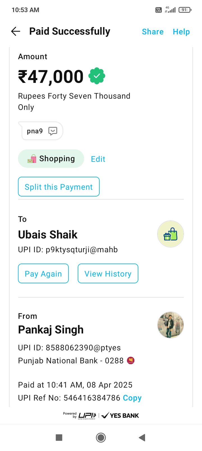Screen dimensions: 202x451
Task: Tap the Punjab National Bank logo icon
Action: 131,361
